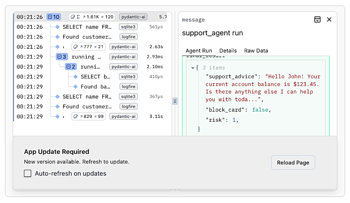This screenshot has width=350, height=203.
Task: Click the panel divider drag handle
Action: coord(175,101)
